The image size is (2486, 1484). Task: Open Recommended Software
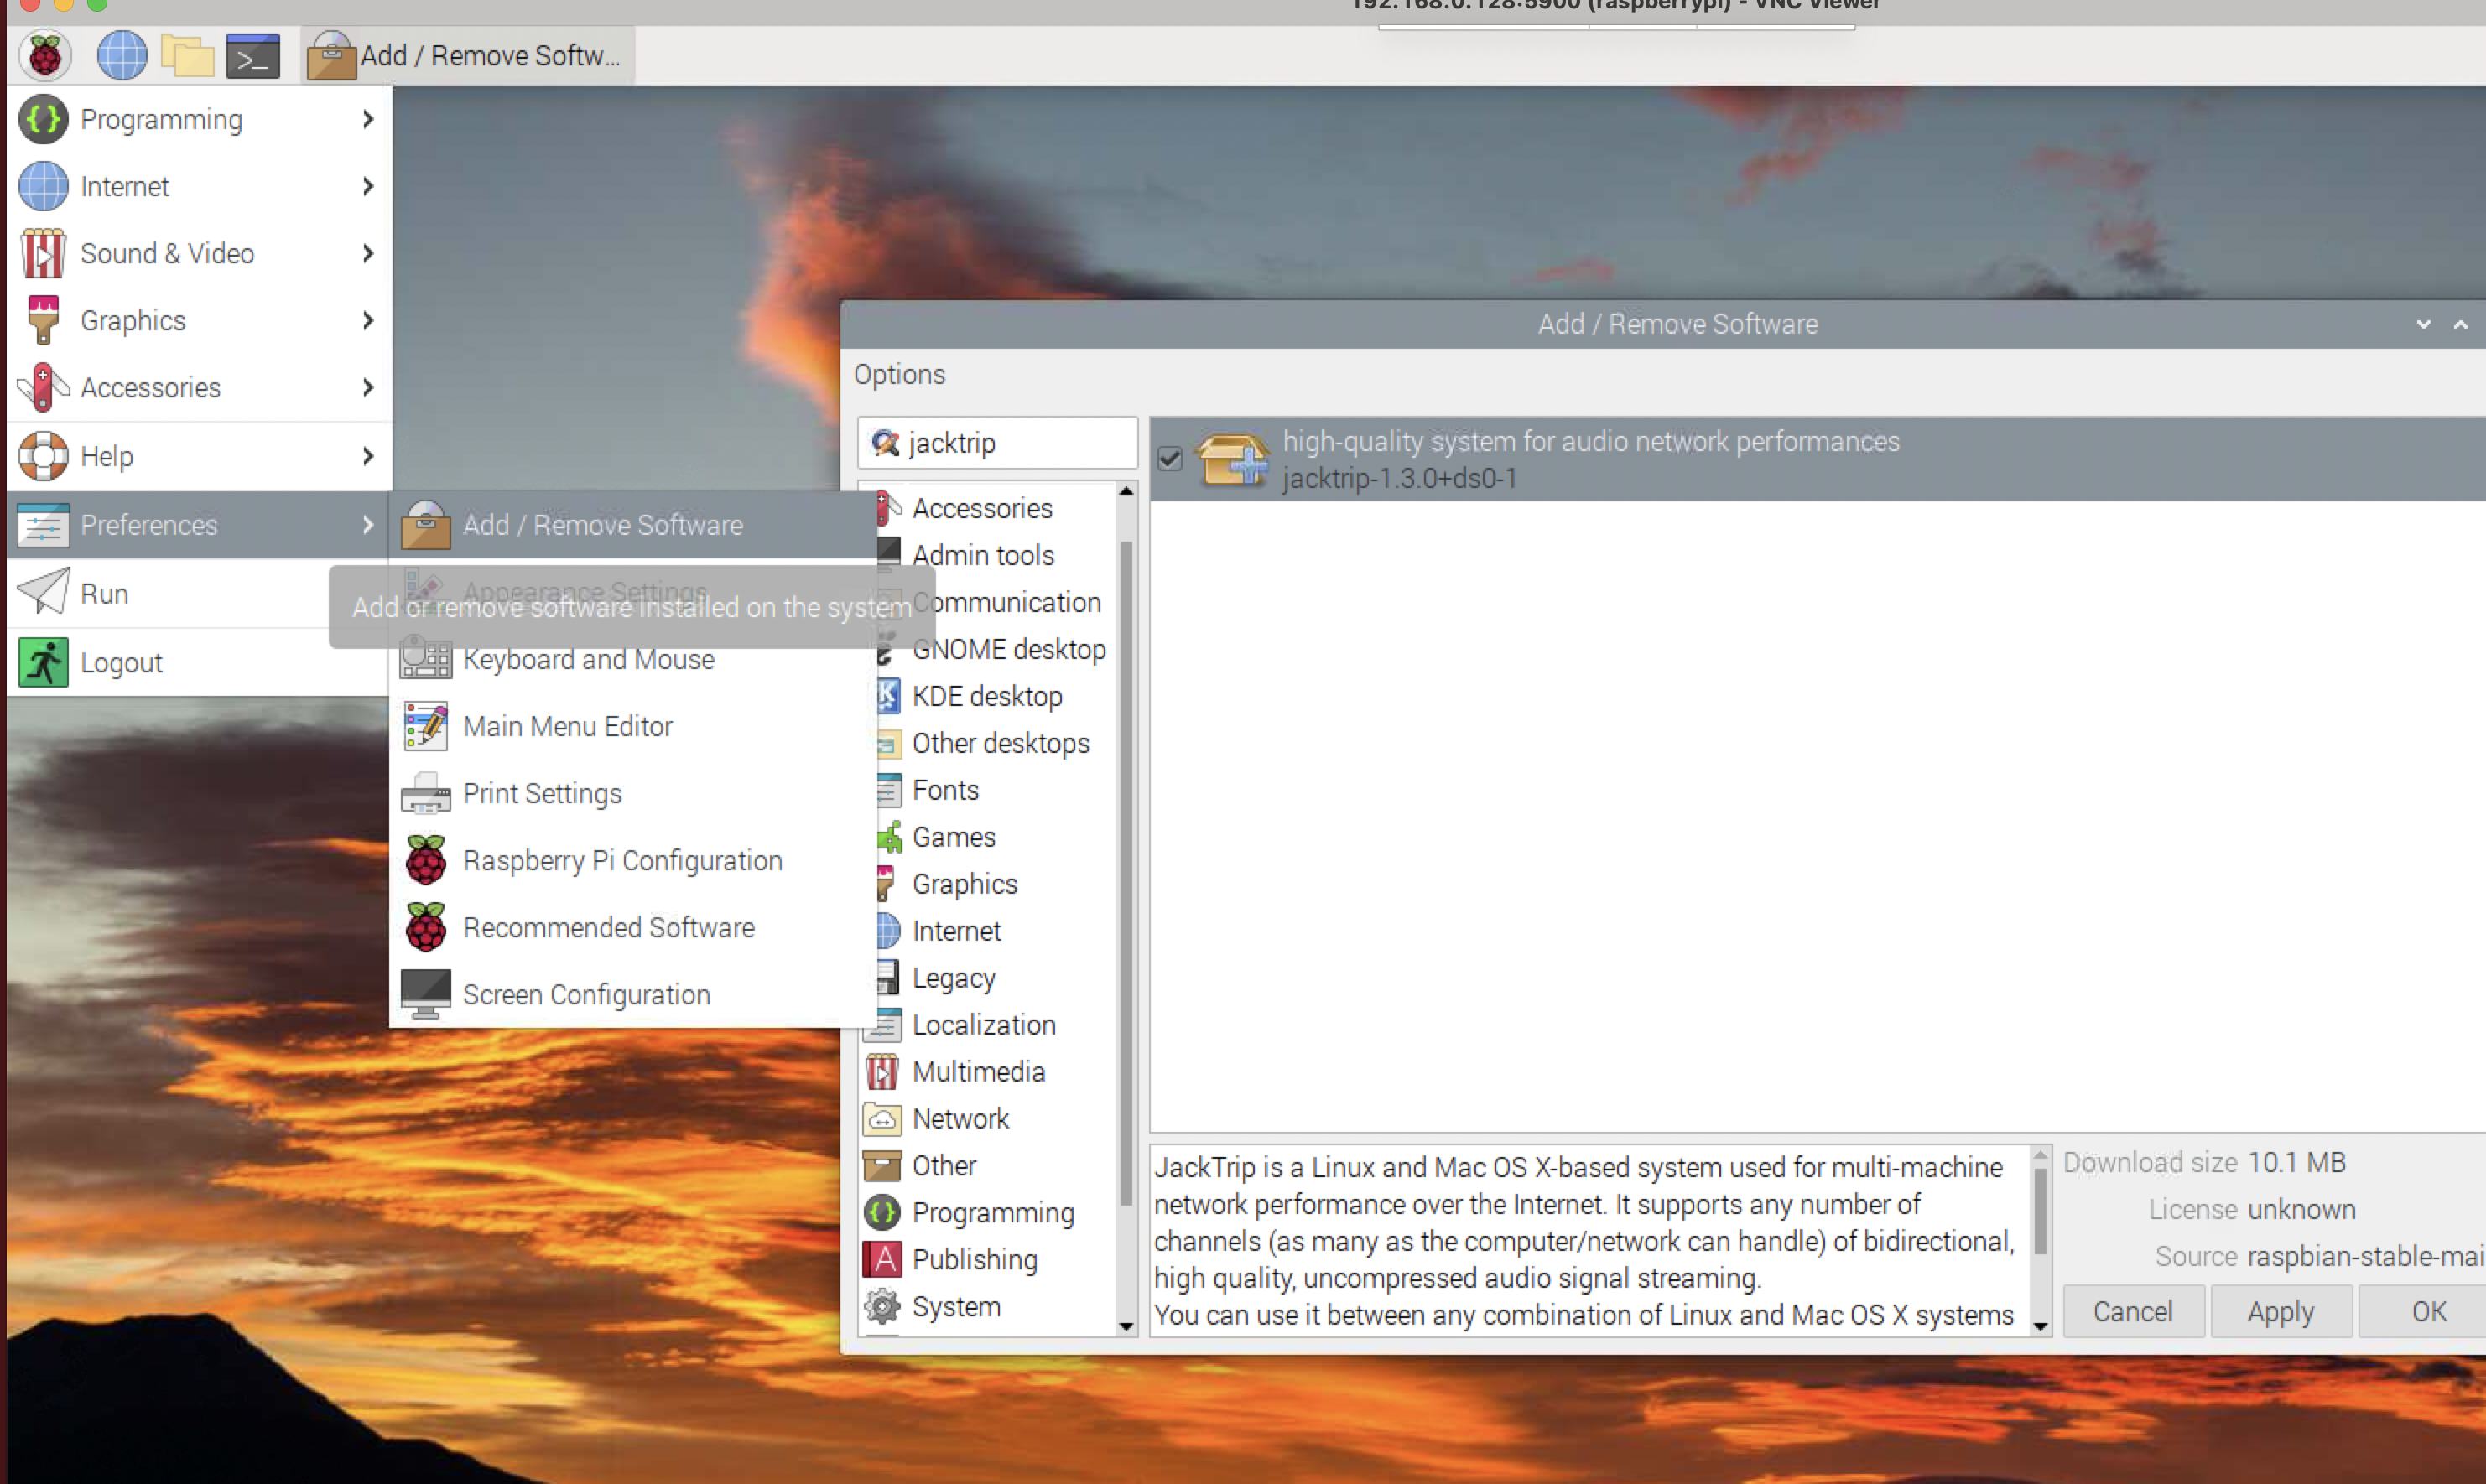(633, 928)
